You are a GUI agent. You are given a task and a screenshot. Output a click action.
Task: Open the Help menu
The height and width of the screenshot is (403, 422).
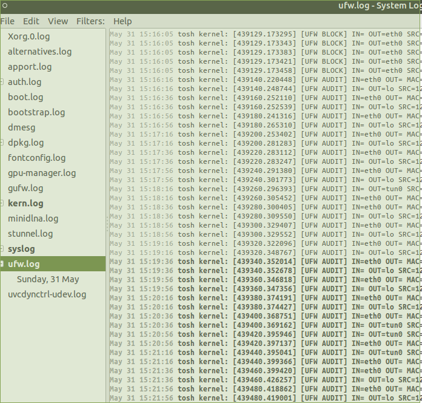122,21
